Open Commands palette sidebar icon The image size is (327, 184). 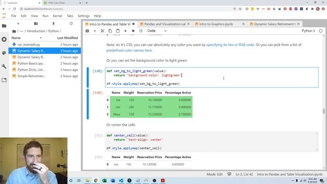click(4, 53)
